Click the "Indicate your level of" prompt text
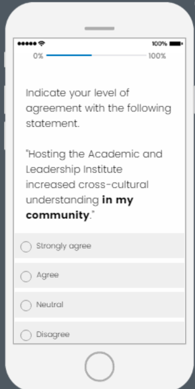Image resolution: width=195 pixels, height=389 pixels. pos(78,93)
